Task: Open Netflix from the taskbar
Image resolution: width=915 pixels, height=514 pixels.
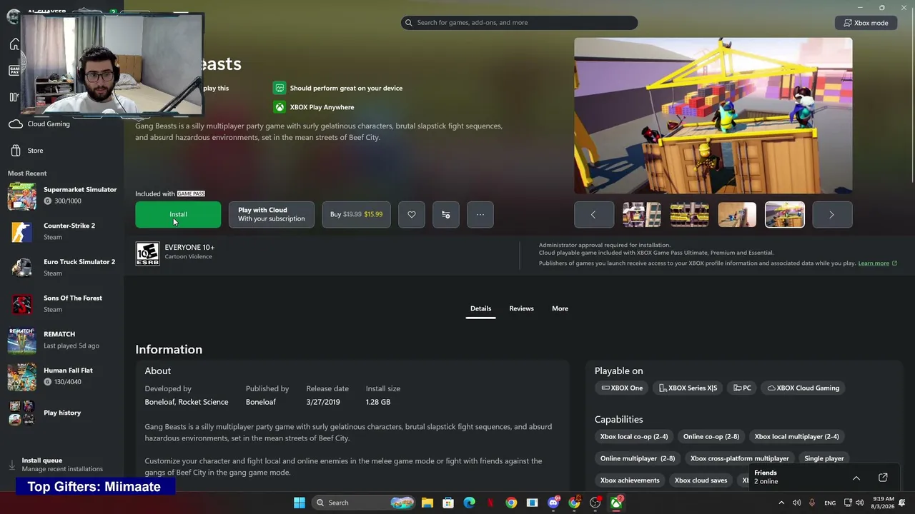Action: coord(490,503)
